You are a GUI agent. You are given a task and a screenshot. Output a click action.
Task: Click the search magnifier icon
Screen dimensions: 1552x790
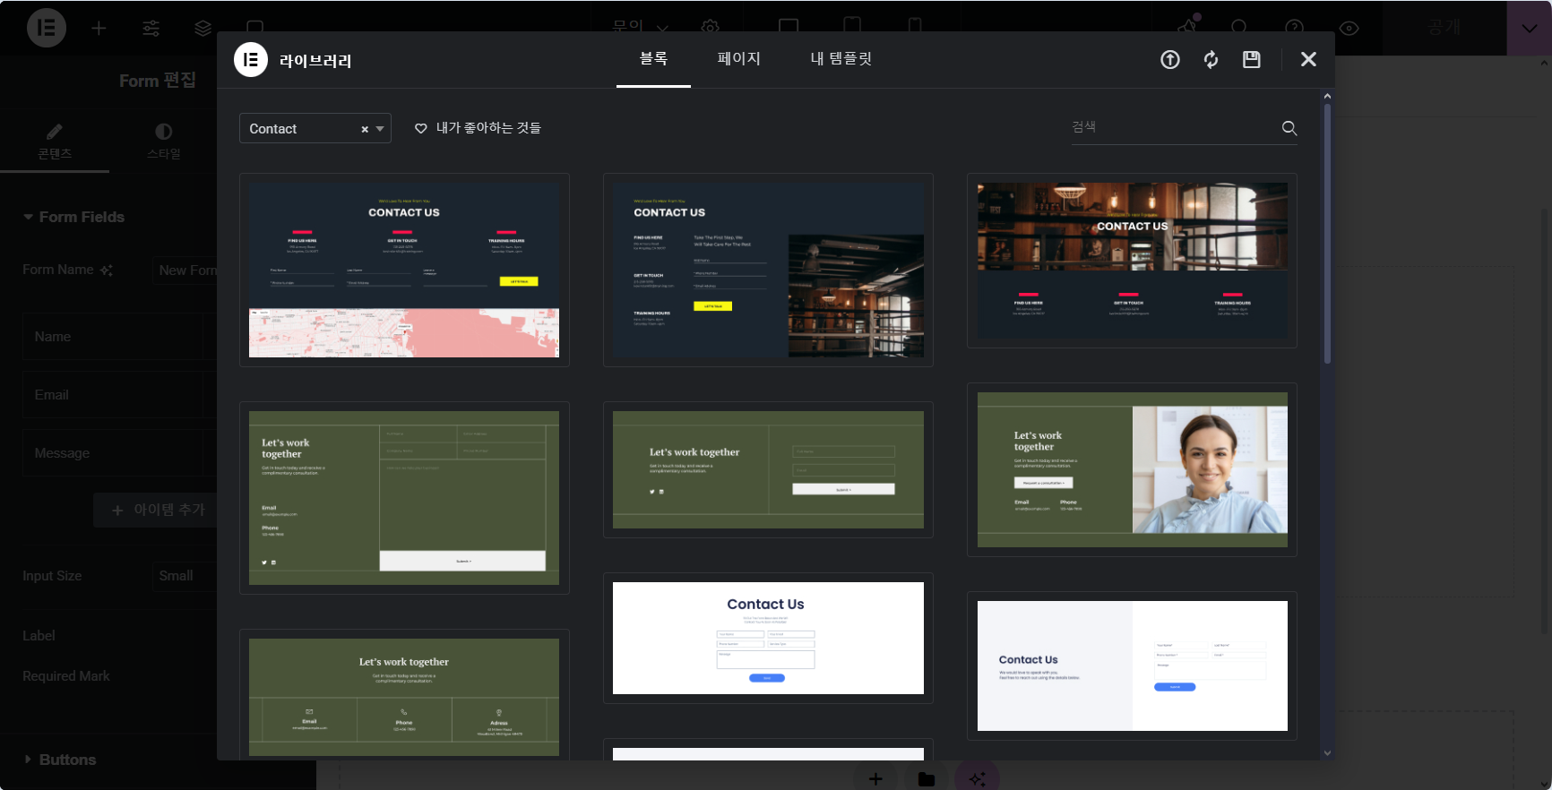[1289, 128]
